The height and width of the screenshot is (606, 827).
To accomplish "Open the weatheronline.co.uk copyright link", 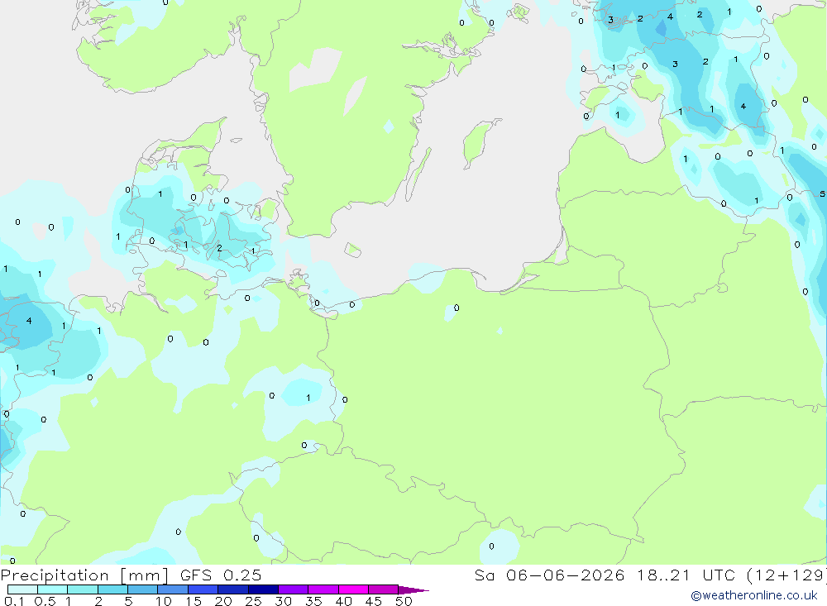I will click(753, 595).
